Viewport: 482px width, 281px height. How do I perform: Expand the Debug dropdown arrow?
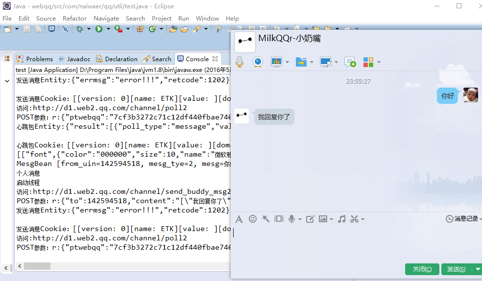pos(89,29)
